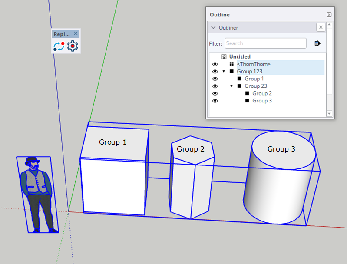Click the group icon beside Group 123
Screen dimensions: 347x264
coord(232,71)
